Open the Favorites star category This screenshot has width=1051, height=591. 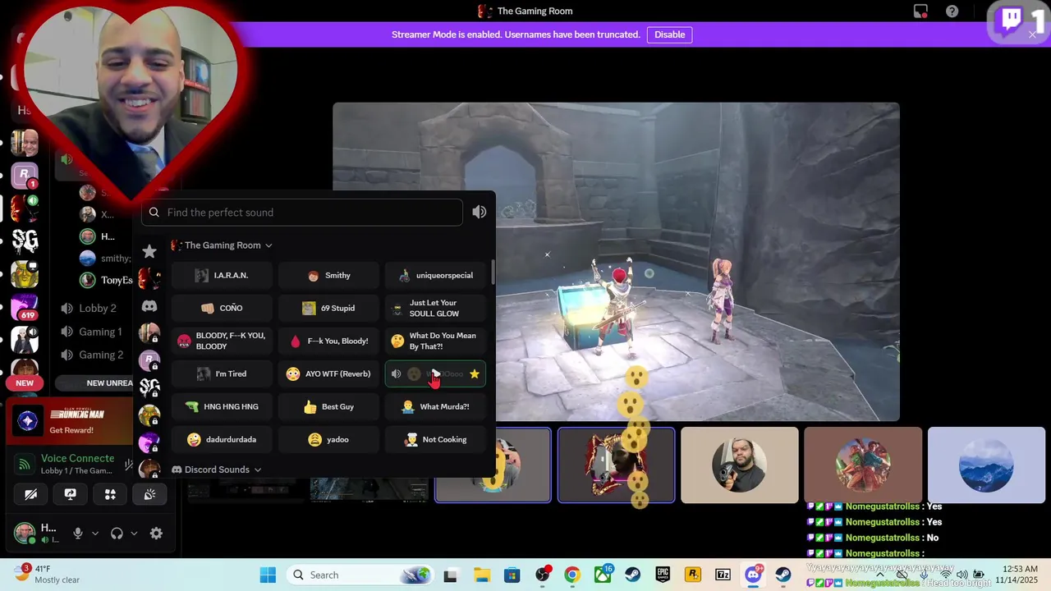(x=149, y=251)
